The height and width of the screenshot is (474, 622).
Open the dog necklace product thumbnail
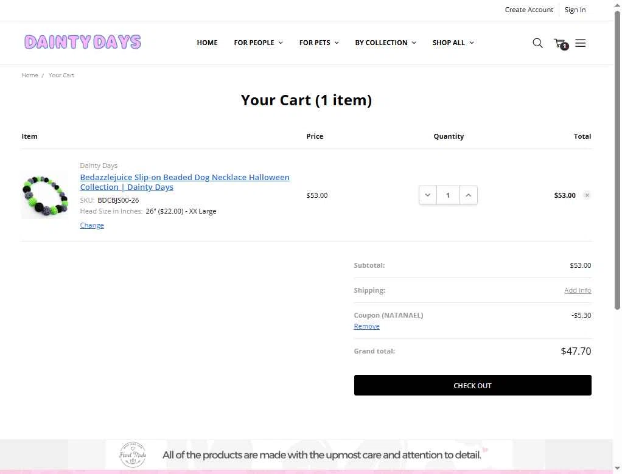pos(45,195)
